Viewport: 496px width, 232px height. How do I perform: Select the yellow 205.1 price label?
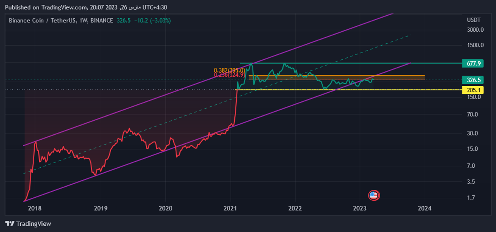473,89
